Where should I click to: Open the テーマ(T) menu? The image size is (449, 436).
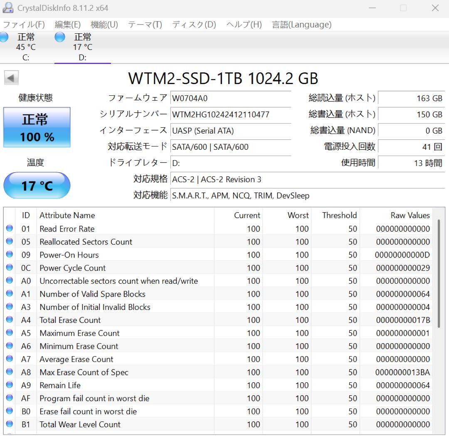(145, 25)
